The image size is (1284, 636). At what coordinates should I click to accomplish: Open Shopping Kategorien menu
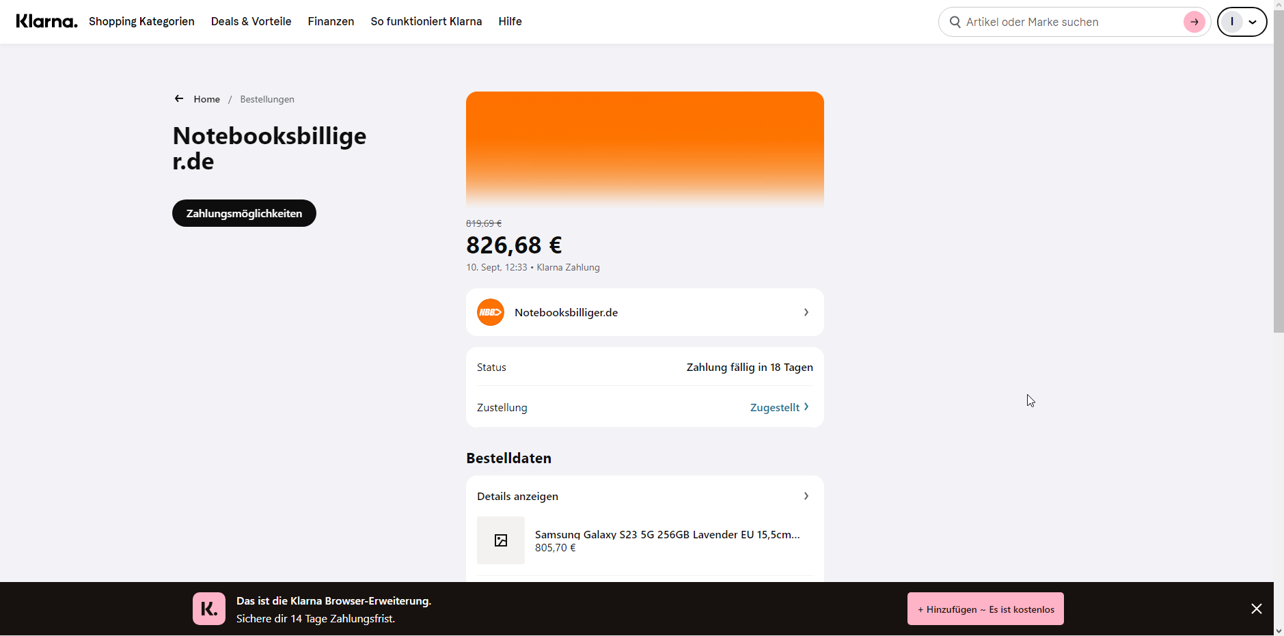pyautogui.click(x=141, y=21)
